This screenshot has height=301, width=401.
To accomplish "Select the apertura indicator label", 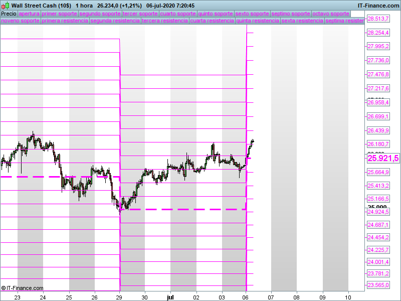I will (29, 14).
